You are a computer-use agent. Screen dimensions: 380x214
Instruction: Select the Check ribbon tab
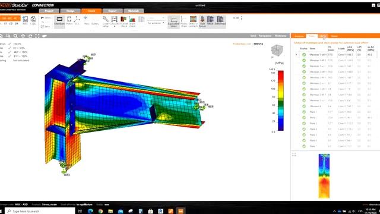pyautogui.click(x=91, y=11)
